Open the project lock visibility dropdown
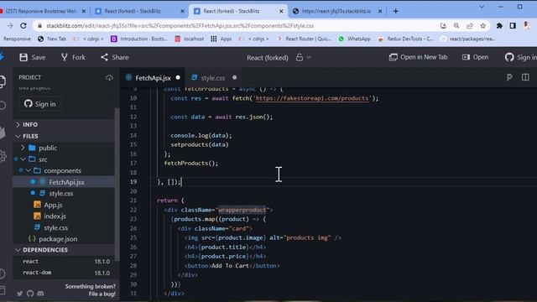Viewport: 537px width, 302px height. [x=303, y=58]
